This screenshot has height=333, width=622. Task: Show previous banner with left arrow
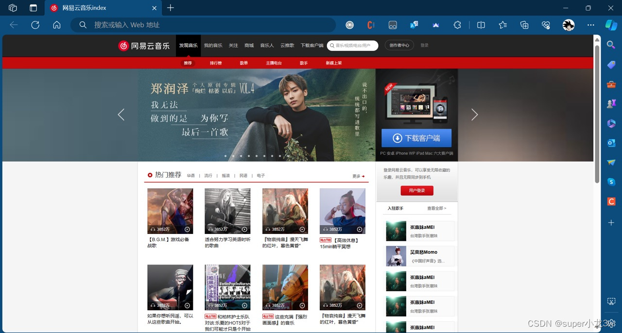pyautogui.click(x=121, y=115)
